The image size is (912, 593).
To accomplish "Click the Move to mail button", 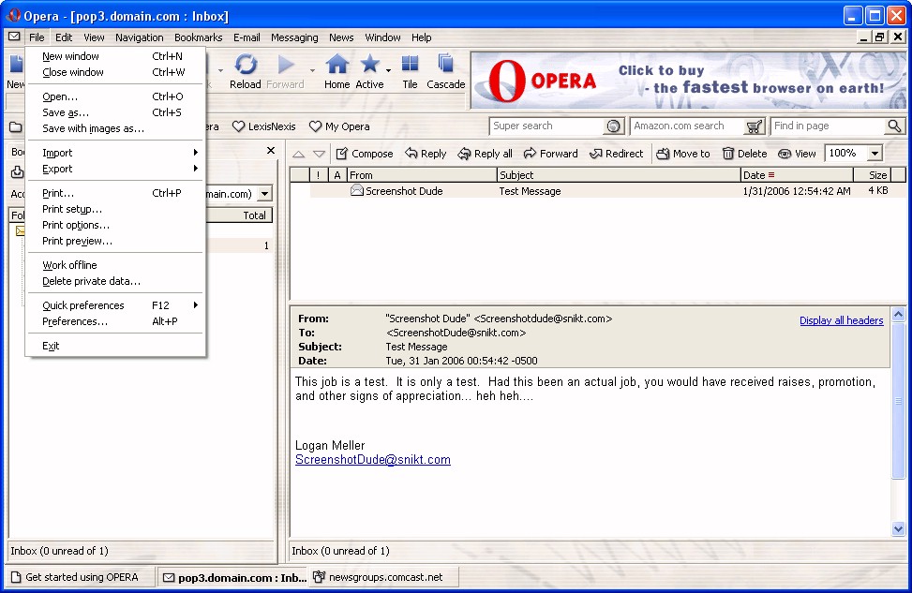I will click(x=683, y=154).
